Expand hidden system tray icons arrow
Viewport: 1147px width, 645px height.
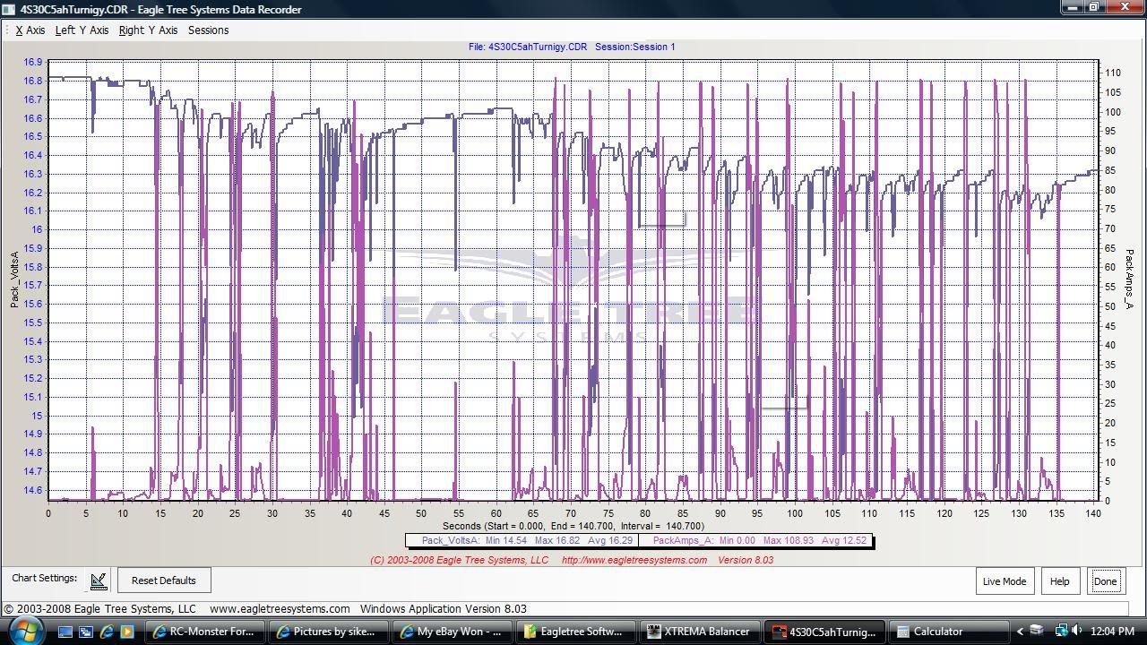coord(1020,632)
